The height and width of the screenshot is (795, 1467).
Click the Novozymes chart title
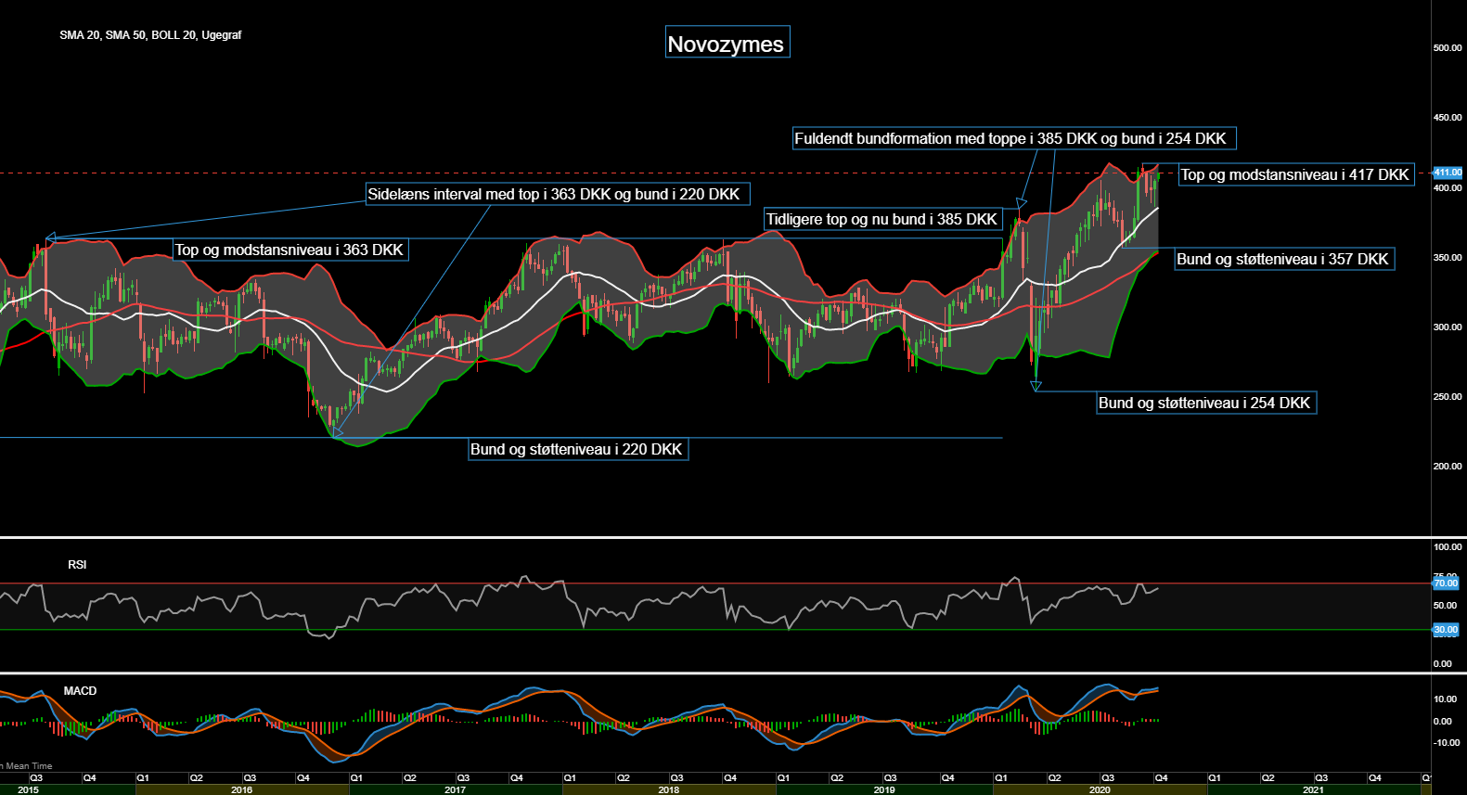click(727, 44)
